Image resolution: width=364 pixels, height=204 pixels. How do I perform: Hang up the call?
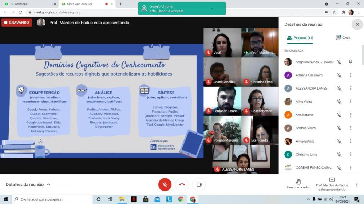(x=182, y=184)
